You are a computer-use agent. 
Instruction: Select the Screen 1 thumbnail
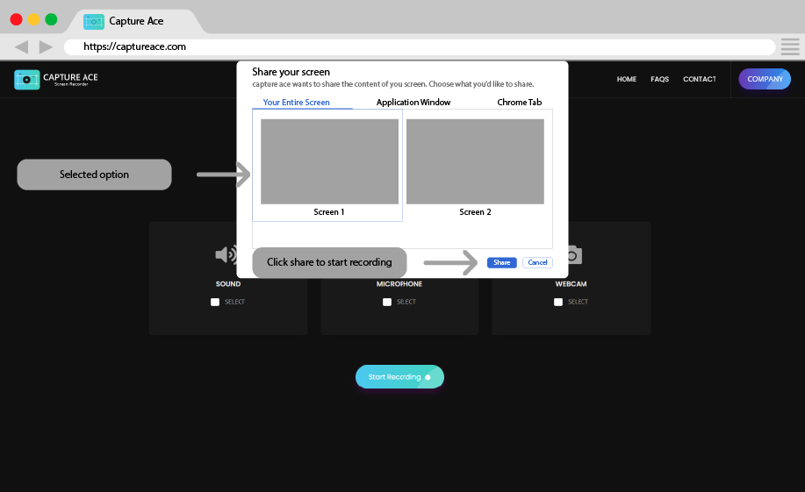click(329, 161)
